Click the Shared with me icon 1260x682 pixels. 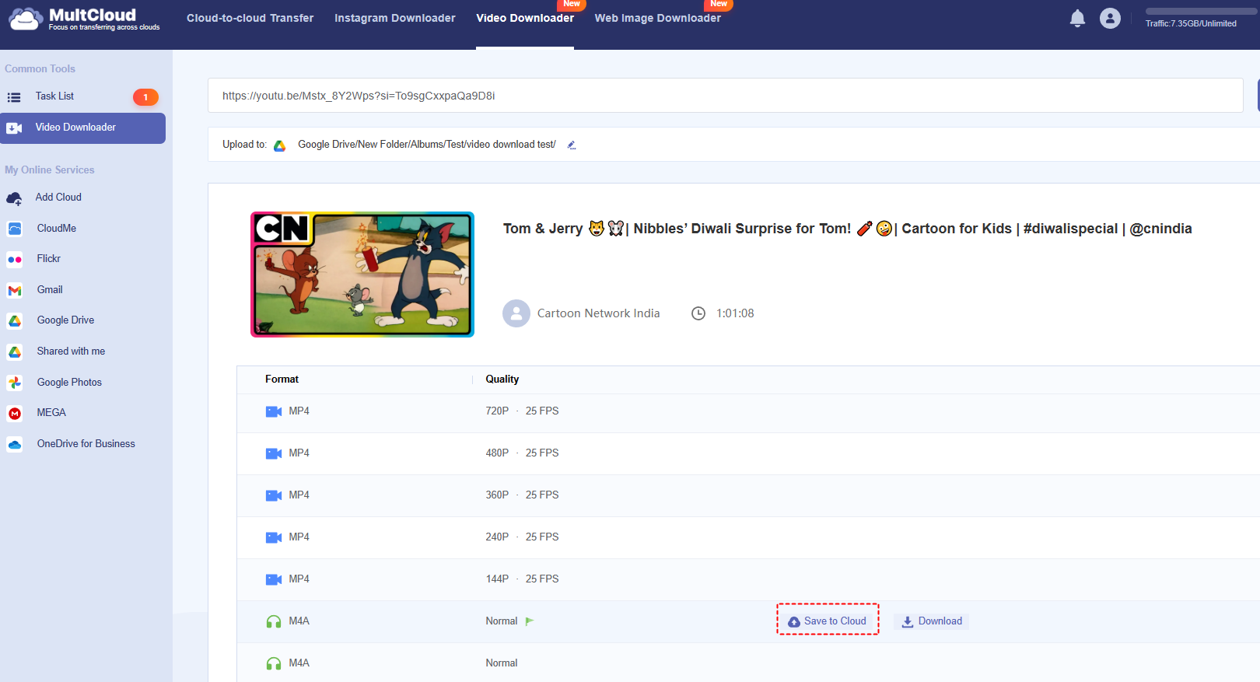[x=15, y=351]
